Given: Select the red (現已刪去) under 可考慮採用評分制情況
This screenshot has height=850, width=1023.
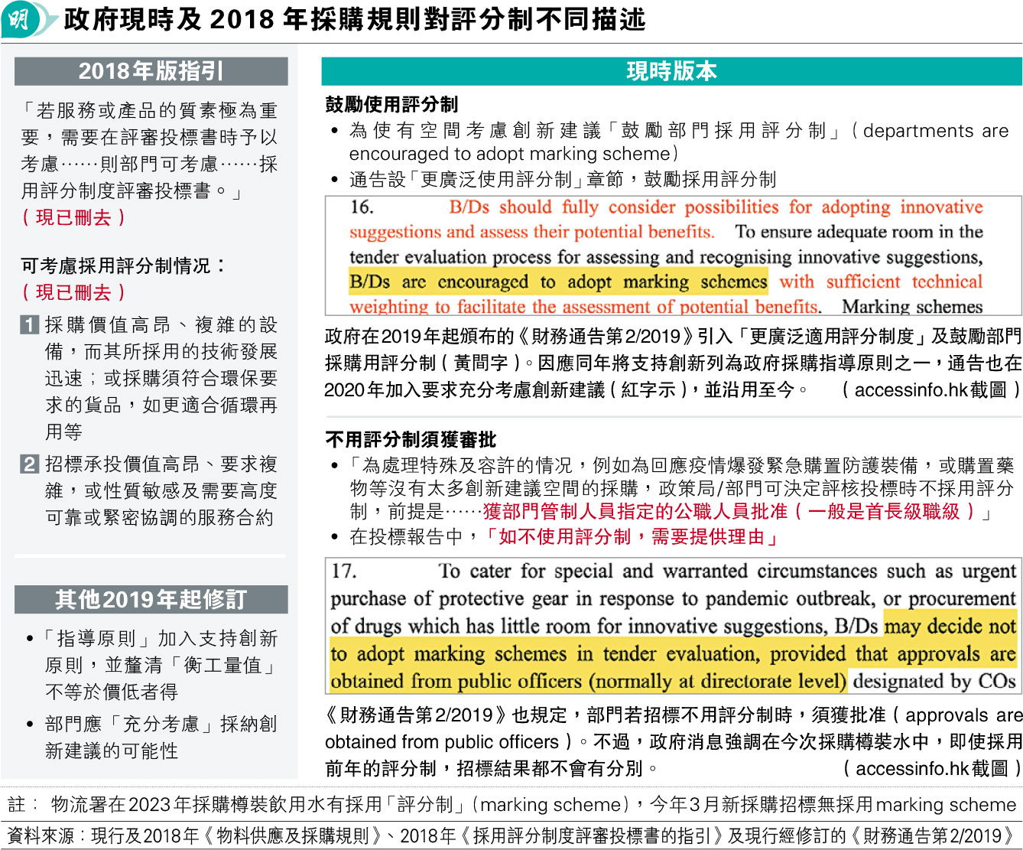Looking at the screenshot, I should [x=73, y=292].
